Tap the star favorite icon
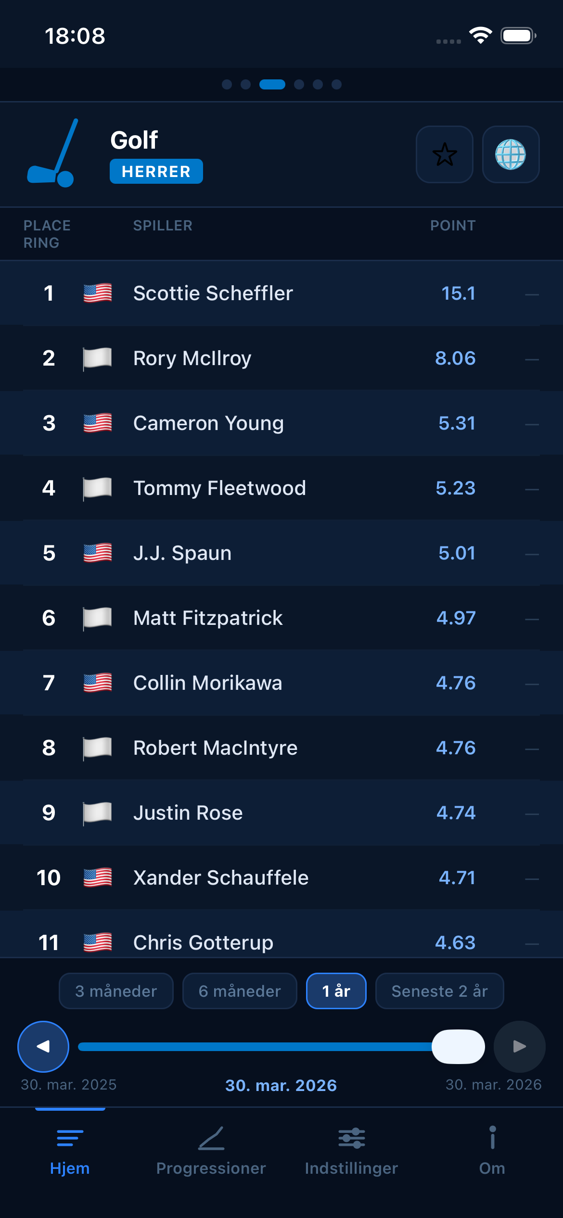This screenshot has width=563, height=1218. (444, 155)
